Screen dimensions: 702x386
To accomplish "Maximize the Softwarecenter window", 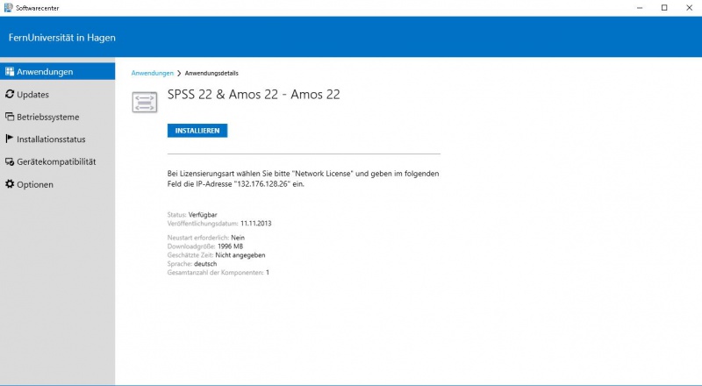I will click(664, 8).
